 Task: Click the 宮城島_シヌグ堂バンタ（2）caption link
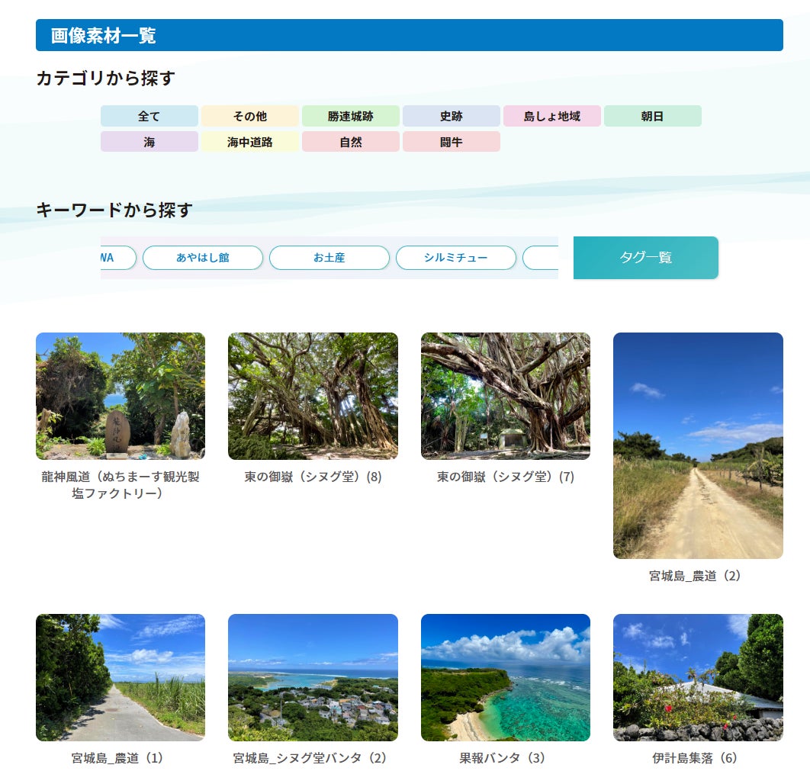tap(313, 759)
